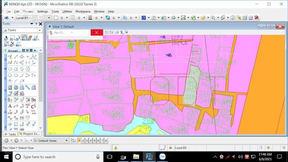This screenshot has height=162, width=288.
Task: Select the Hatch Area tool
Action: point(10,88)
